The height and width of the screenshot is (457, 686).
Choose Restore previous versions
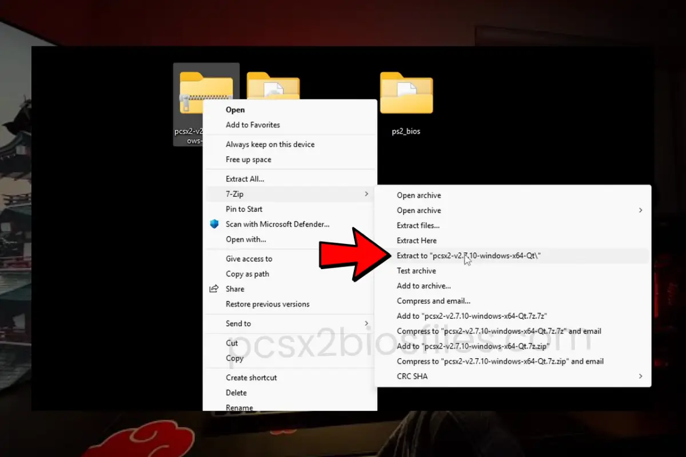pos(268,304)
